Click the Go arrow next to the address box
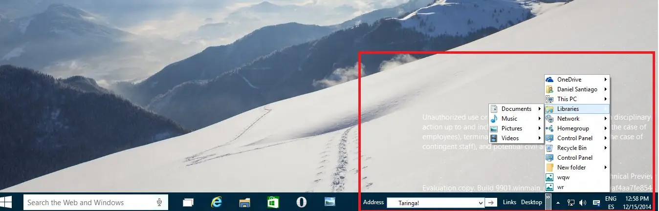 tap(491, 202)
